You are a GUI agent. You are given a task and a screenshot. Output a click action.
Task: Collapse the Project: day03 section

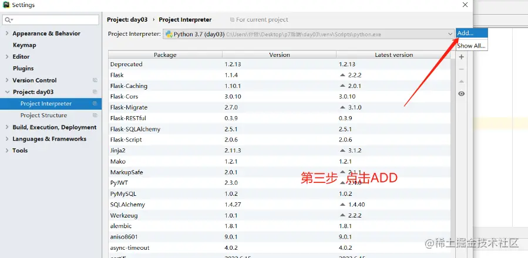click(x=7, y=92)
